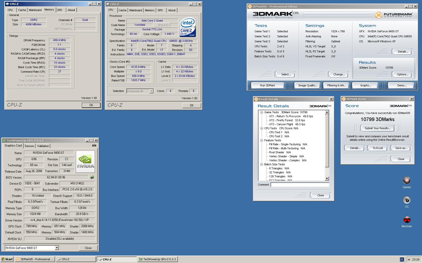
Task: Select the TechPowerUp GPU-Z taskbar button
Action: (x=158, y=259)
